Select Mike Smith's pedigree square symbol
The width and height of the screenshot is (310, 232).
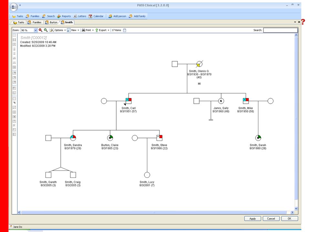(246, 101)
